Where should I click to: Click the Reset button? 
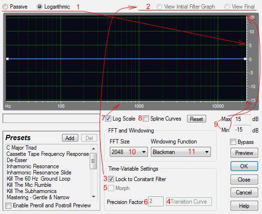197,119
